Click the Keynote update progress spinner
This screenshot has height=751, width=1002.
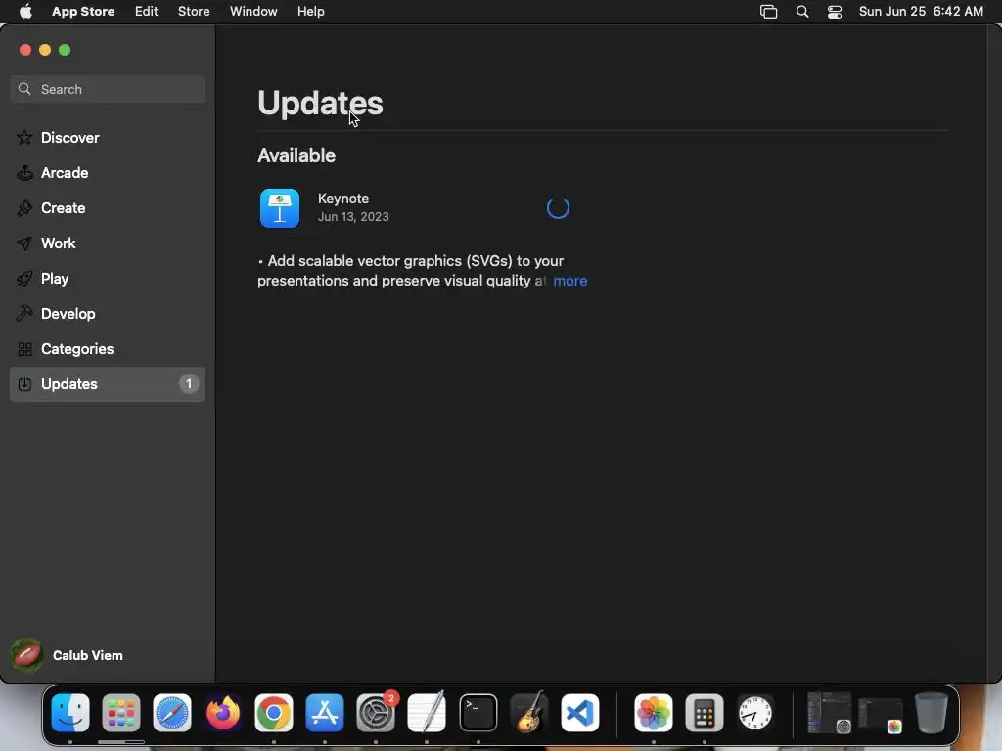click(x=557, y=207)
